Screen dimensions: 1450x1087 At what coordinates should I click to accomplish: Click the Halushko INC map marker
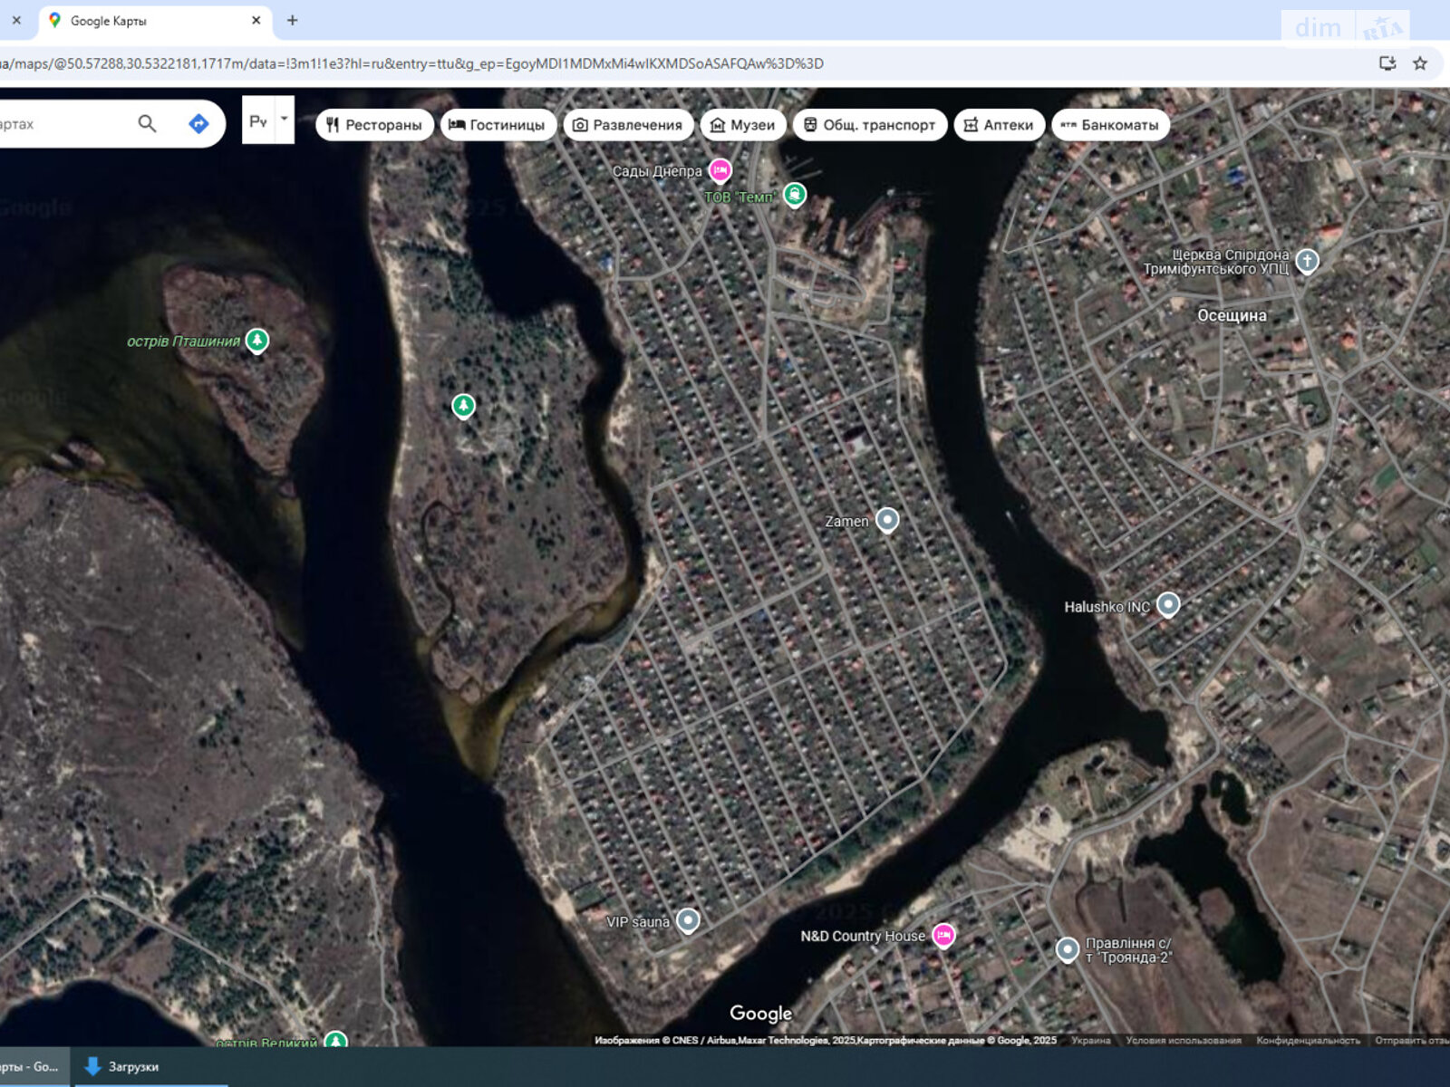[1168, 604]
